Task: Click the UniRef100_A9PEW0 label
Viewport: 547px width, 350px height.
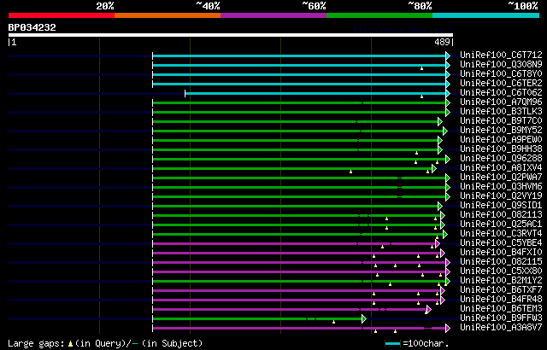Action: 501,139
